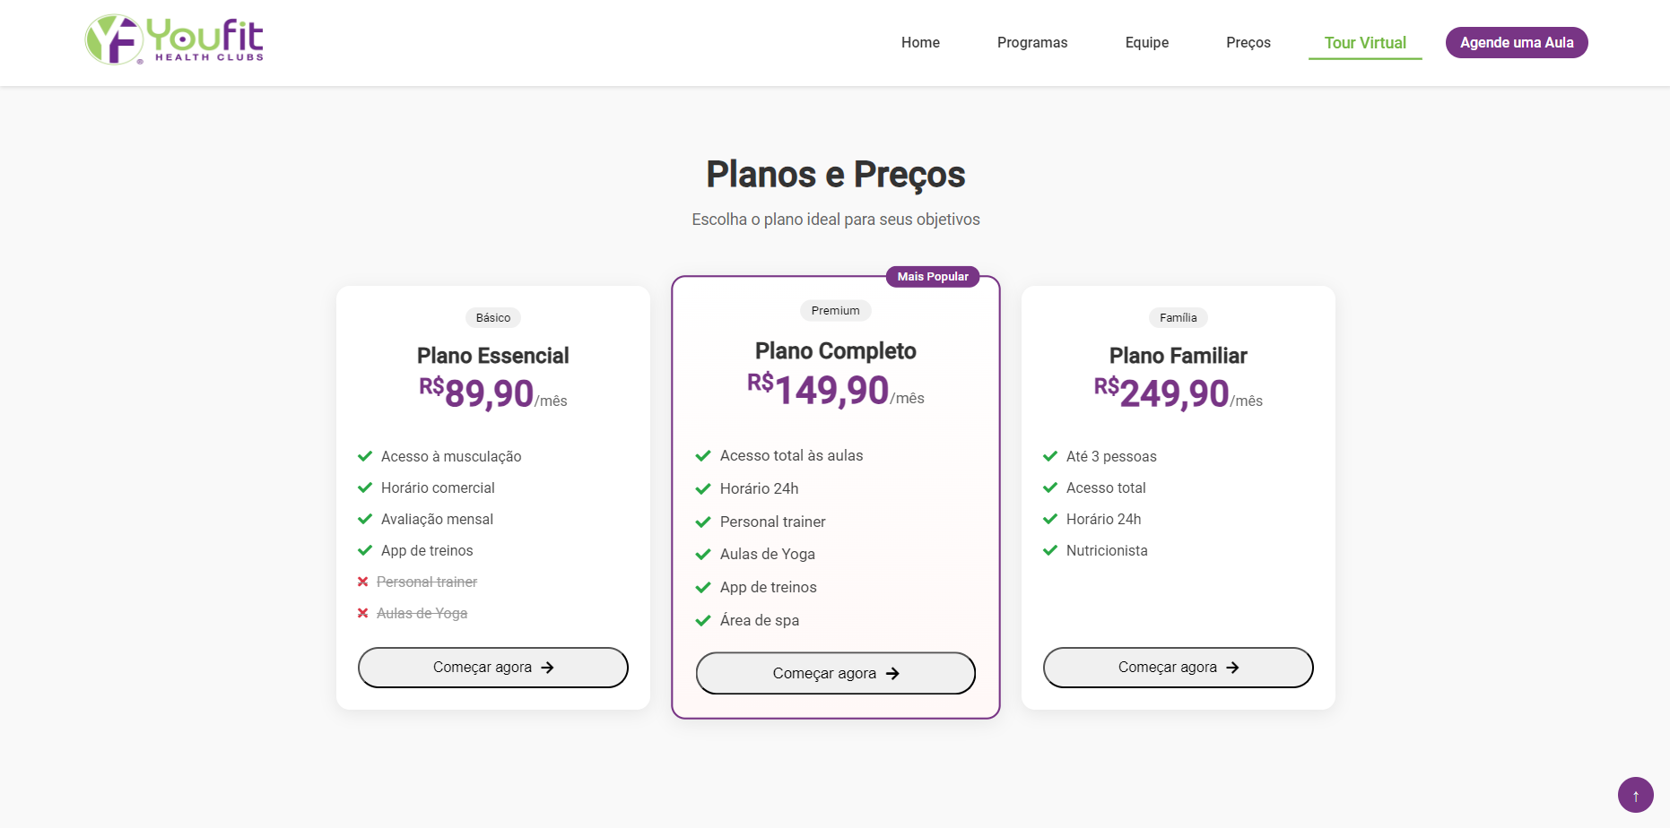The image size is (1670, 828).
Task: Click red X beside Aulas de Yoga
Action: [363, 613]
